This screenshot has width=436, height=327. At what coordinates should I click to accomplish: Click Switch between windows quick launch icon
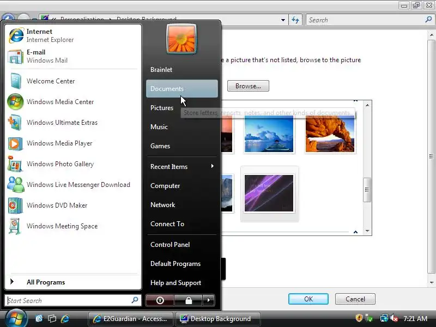tap(52, 319)
